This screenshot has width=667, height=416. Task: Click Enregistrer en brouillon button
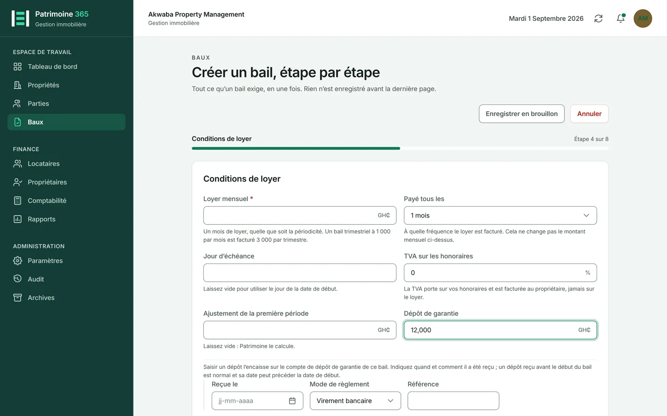click(522, 114)
